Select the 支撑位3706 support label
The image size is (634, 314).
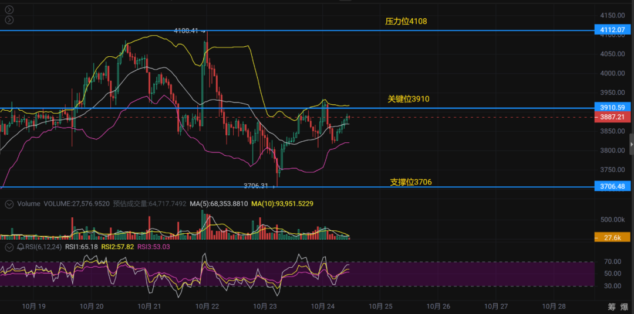point(410,182)
